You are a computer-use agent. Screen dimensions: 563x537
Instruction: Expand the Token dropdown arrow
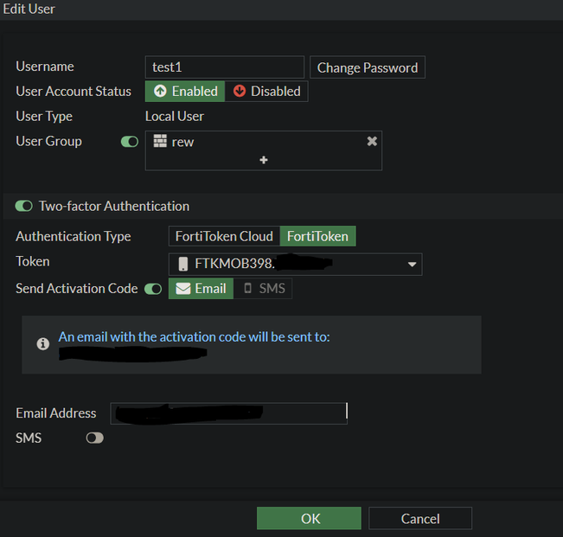pyautogui.click(x=412, y=264)
